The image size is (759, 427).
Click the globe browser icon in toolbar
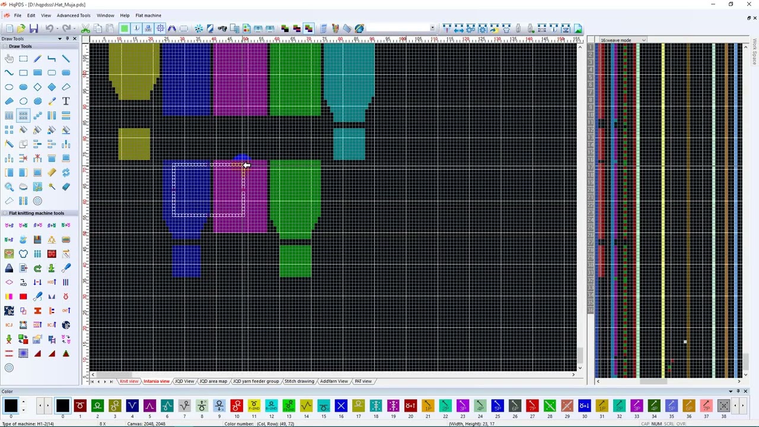(359, 28)
